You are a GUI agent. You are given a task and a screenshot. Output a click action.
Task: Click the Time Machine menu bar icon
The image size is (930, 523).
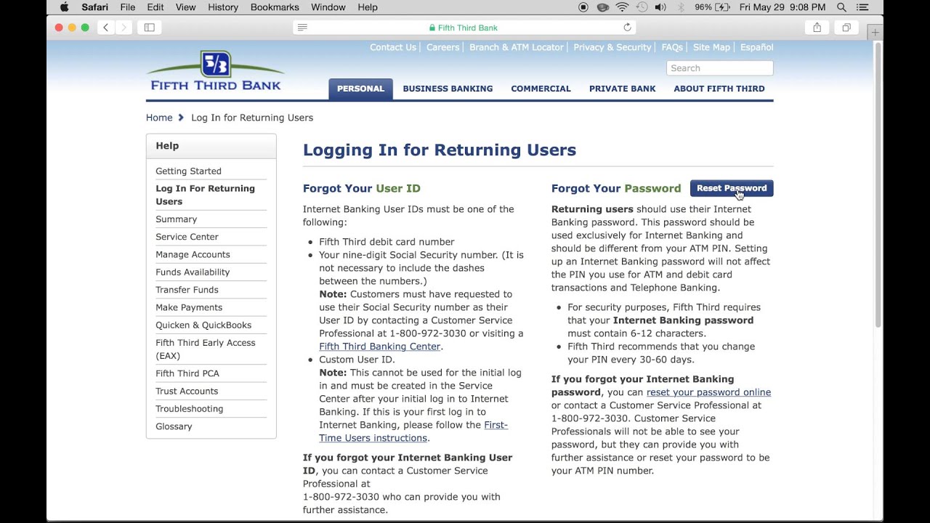642,7
